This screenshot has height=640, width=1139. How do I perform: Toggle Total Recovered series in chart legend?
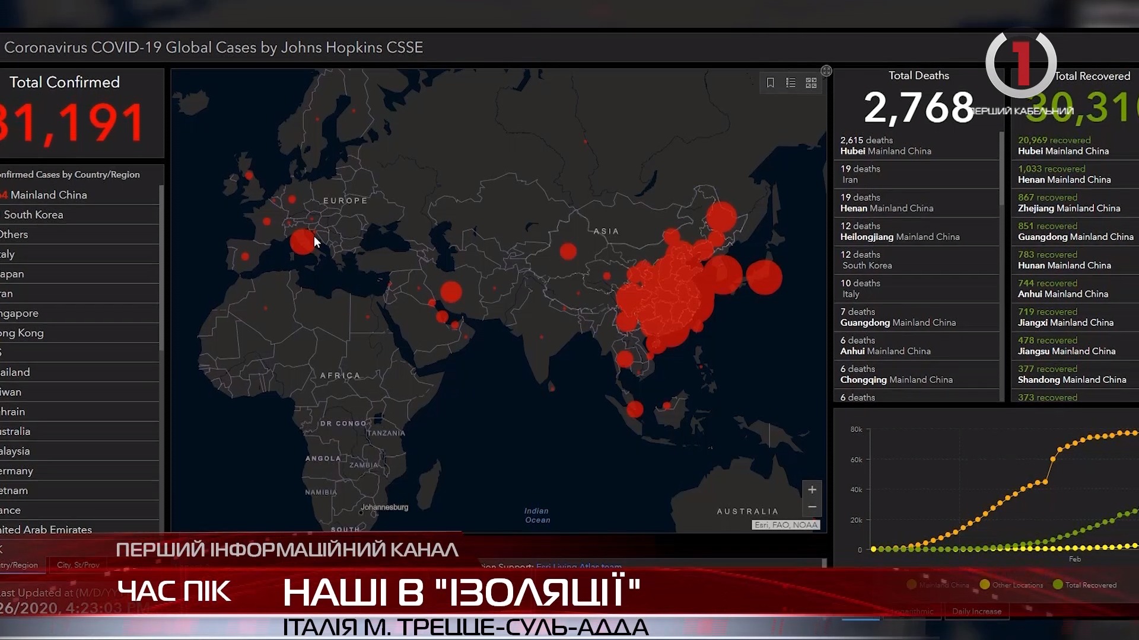(x=1084, y=585)
